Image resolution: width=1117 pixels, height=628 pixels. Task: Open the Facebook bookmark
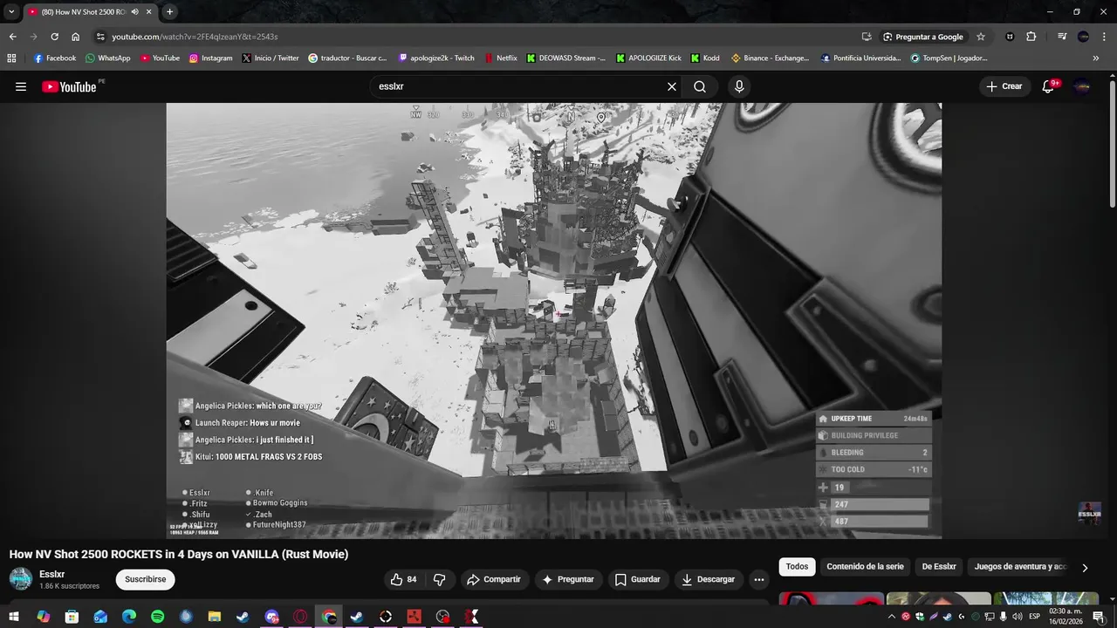tap(55, 58)
